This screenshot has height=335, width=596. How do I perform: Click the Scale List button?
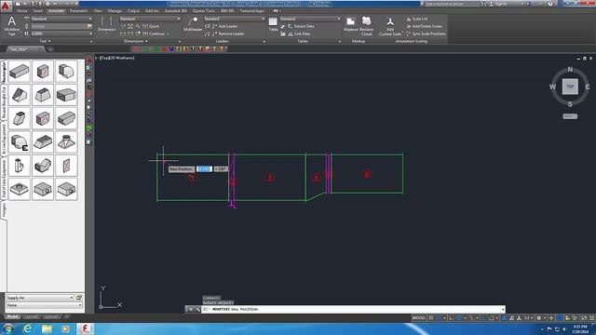point(416,19)
